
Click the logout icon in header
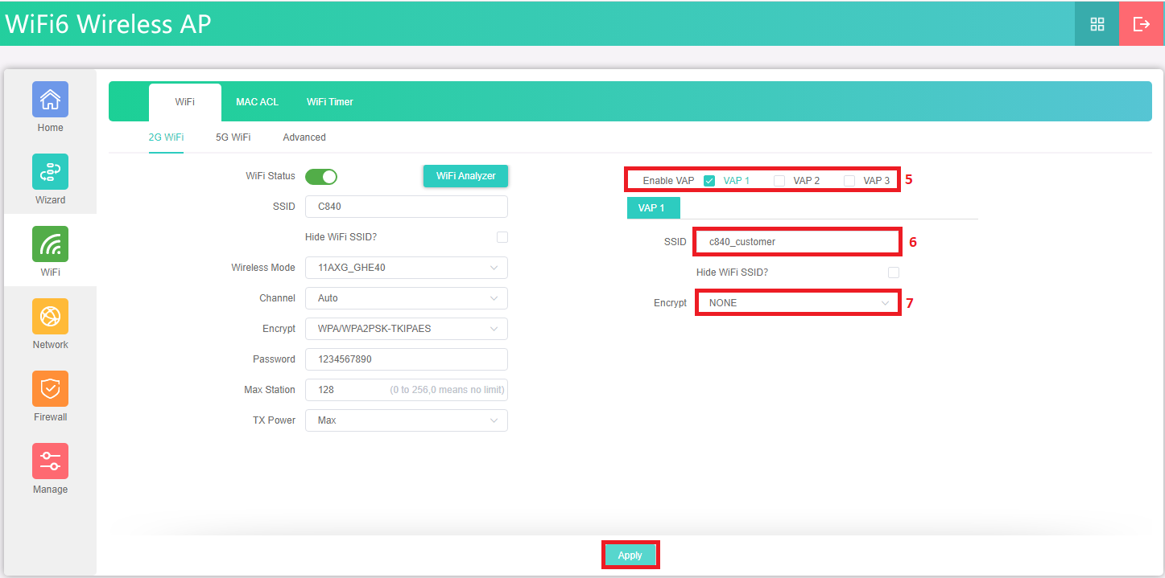click(1141, 24)
